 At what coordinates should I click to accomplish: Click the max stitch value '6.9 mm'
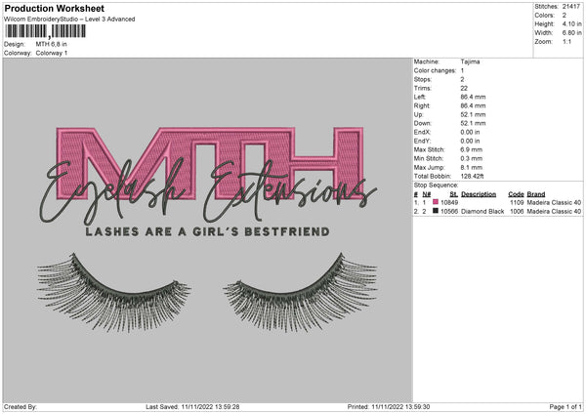coord(472,149)
